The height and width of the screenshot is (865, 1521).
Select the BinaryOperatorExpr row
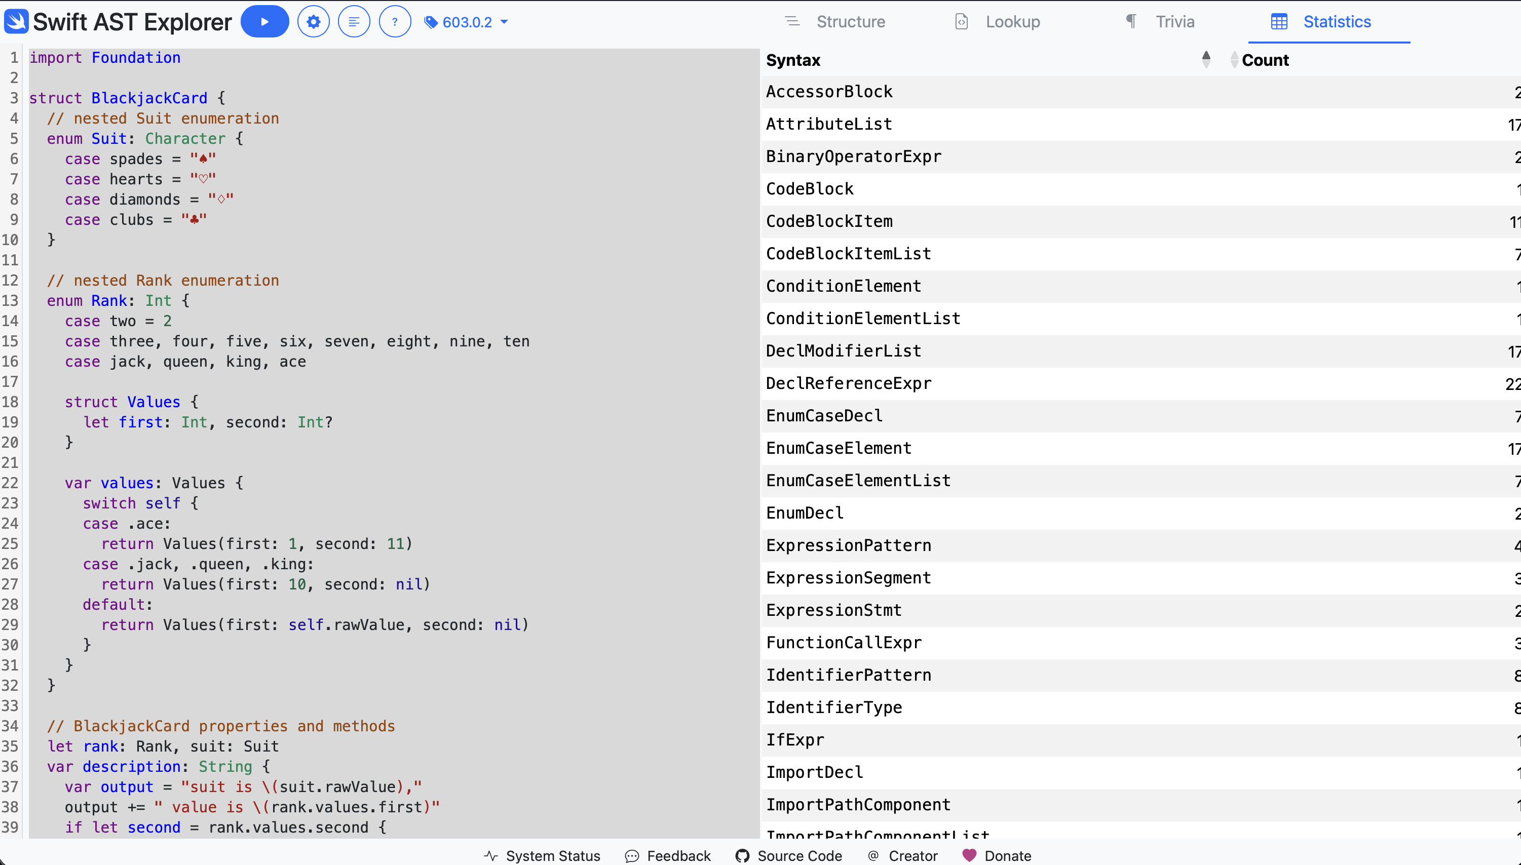pyautogui.click(x=1141, y=157)
